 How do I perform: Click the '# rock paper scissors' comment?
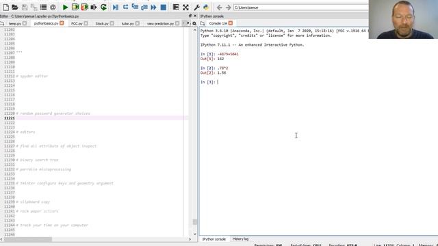click(x=37, y=211)
